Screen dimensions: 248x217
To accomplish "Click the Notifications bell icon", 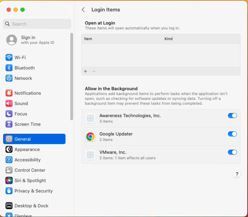I will point(9,93).
